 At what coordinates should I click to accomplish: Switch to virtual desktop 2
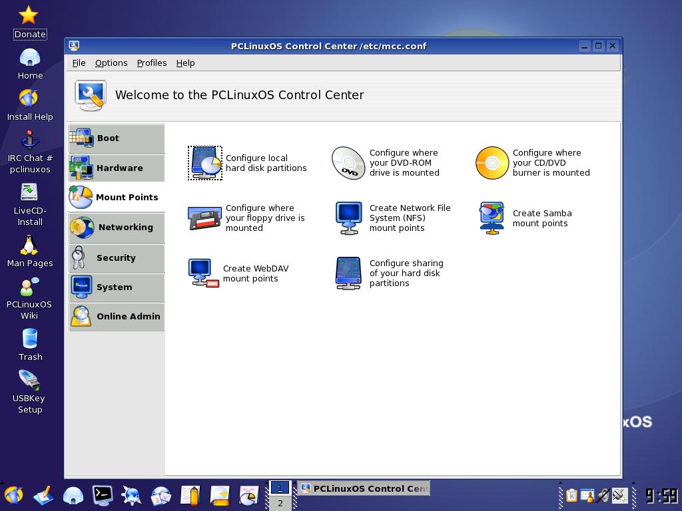pyautogui.click(x=280, y=503)
